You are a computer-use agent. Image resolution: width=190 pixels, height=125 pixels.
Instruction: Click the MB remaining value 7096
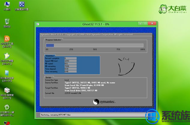pos(70,66)
